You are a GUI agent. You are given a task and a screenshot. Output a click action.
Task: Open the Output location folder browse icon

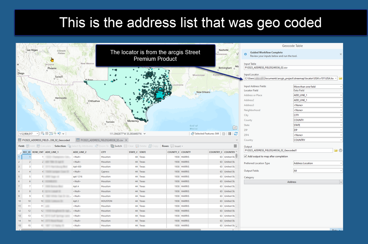[x=336, y=151]
